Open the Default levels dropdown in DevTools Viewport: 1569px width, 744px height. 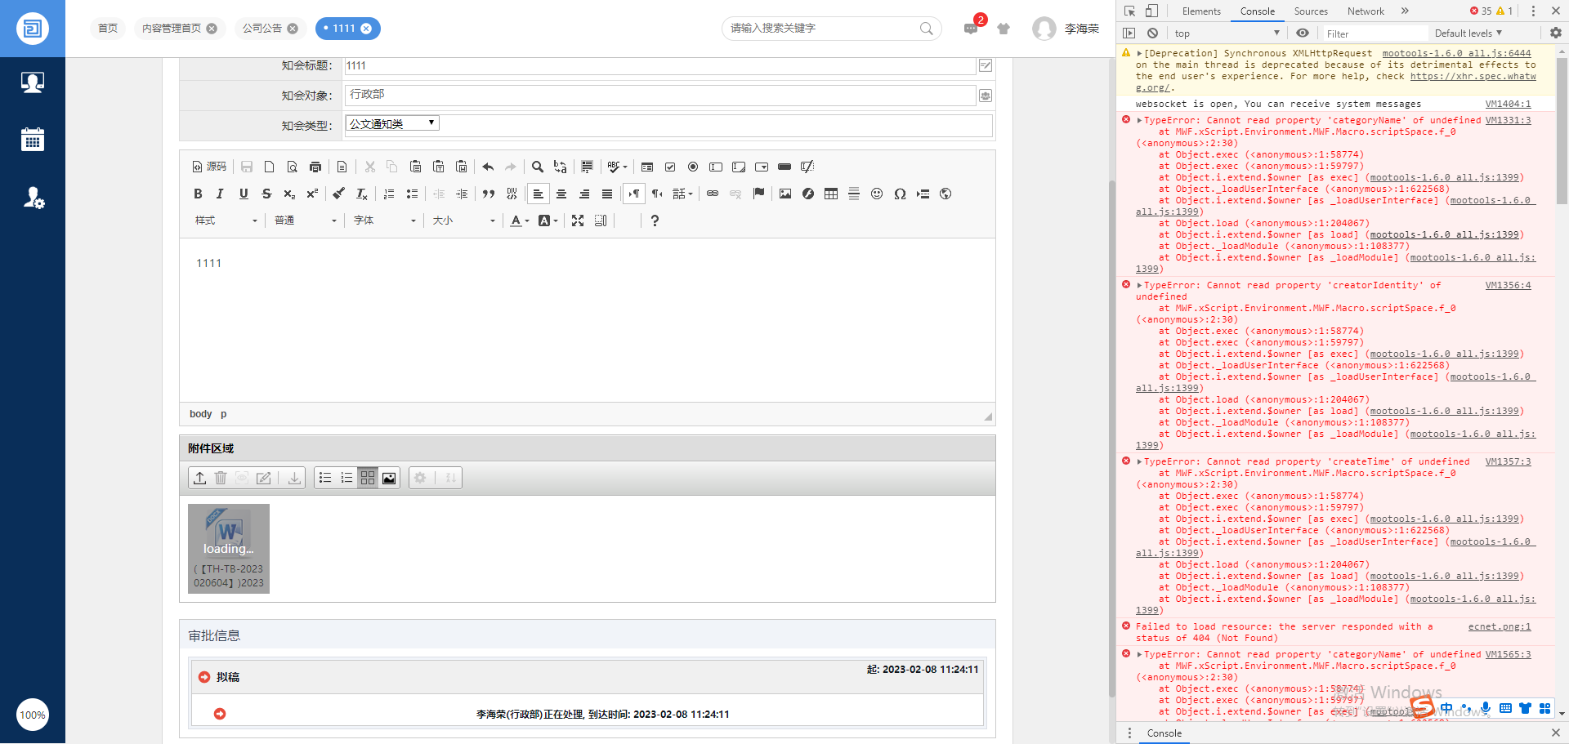pos(1468,33)
